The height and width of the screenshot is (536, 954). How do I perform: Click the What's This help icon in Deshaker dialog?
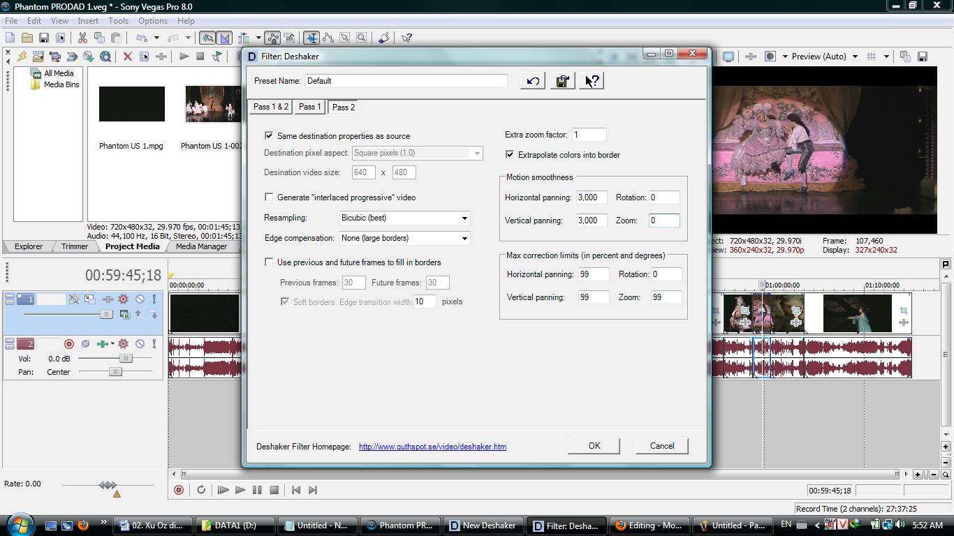point(592,81)
